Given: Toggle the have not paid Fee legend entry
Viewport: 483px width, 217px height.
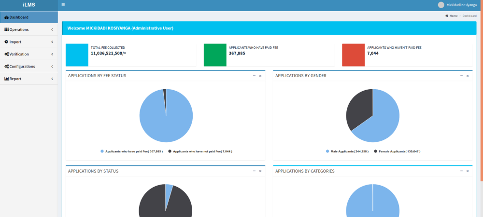Looking at the screenshot, I should click(200, 151).
